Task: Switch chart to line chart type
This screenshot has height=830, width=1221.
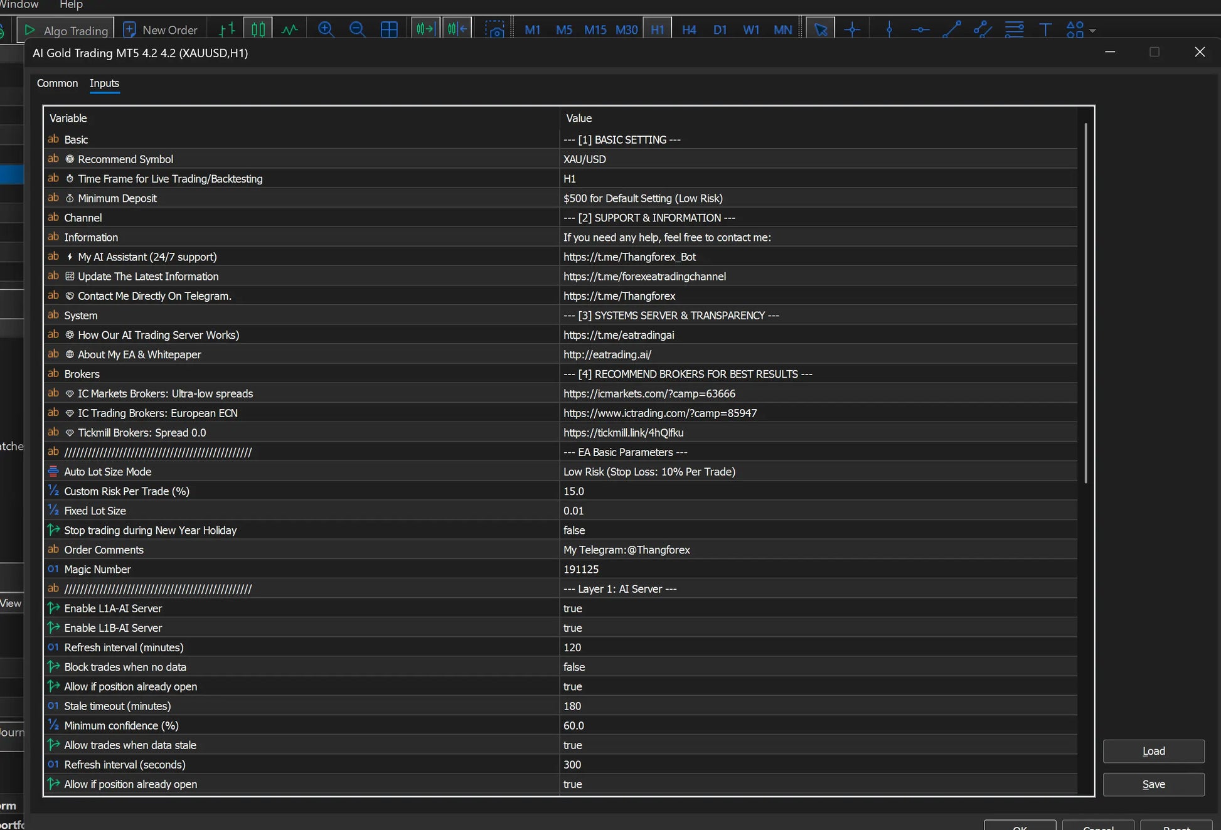Action: click(289, 29)
